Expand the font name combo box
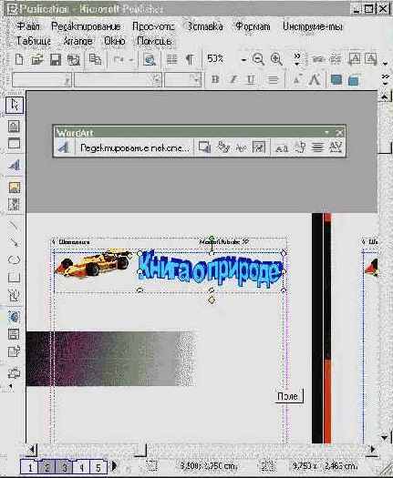 click(157, 80)
